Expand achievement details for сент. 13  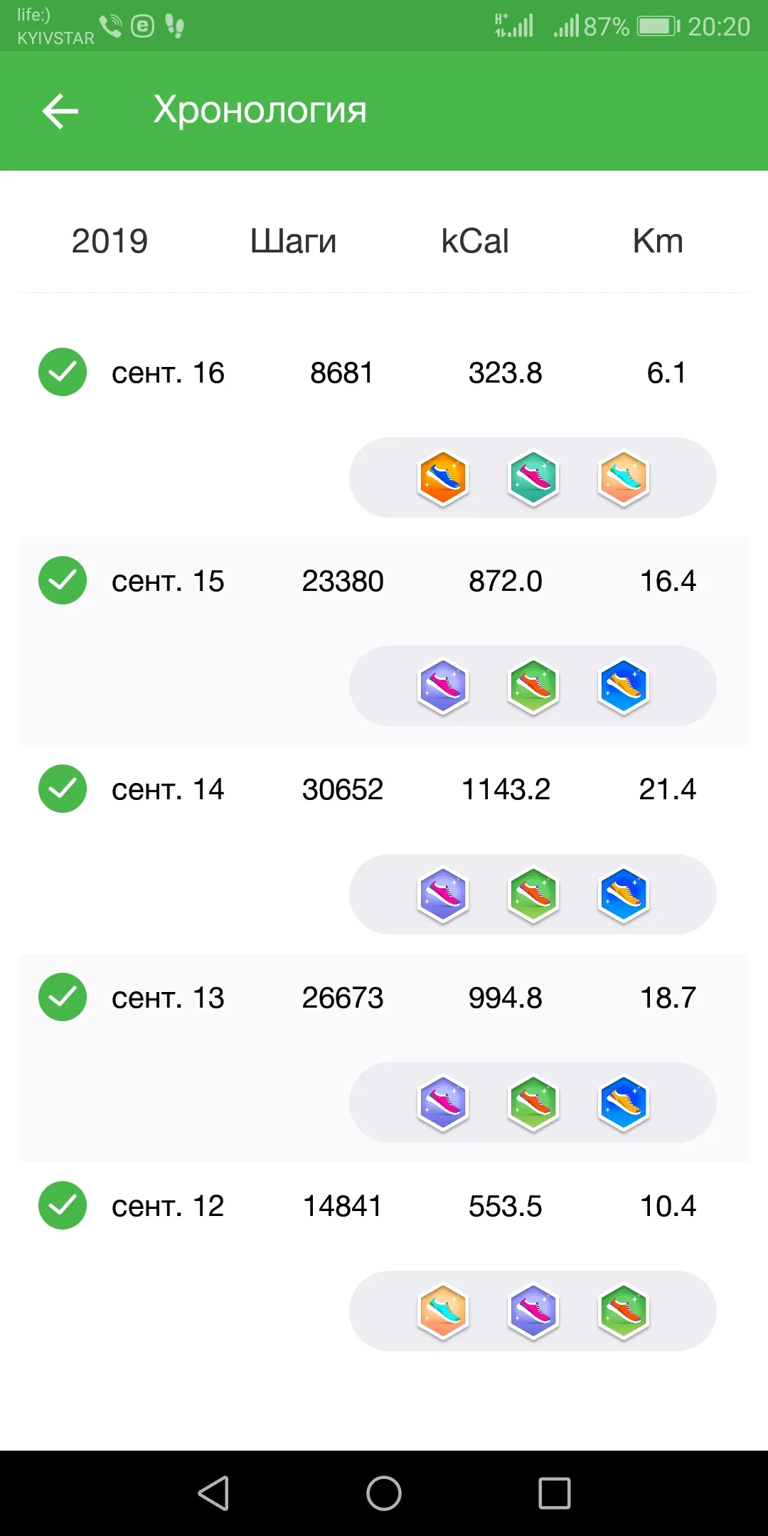(532, 1102)
